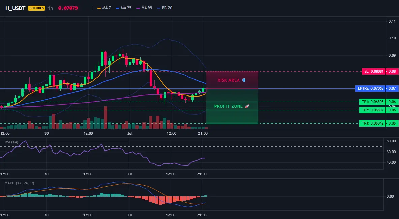
Task: Toggle the MA 7 legend entry
Action: (104, 8)
